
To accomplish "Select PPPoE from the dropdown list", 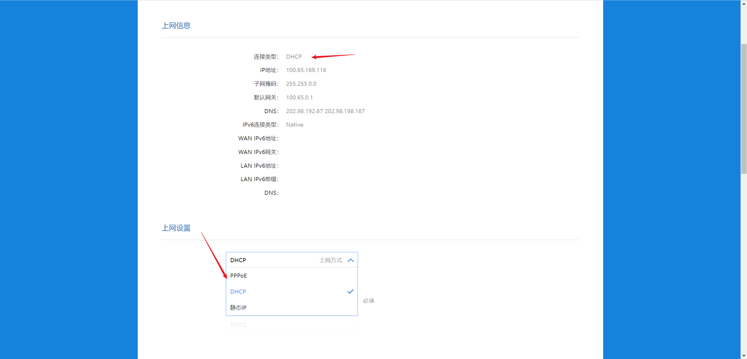I will click(x=238, y=276).
